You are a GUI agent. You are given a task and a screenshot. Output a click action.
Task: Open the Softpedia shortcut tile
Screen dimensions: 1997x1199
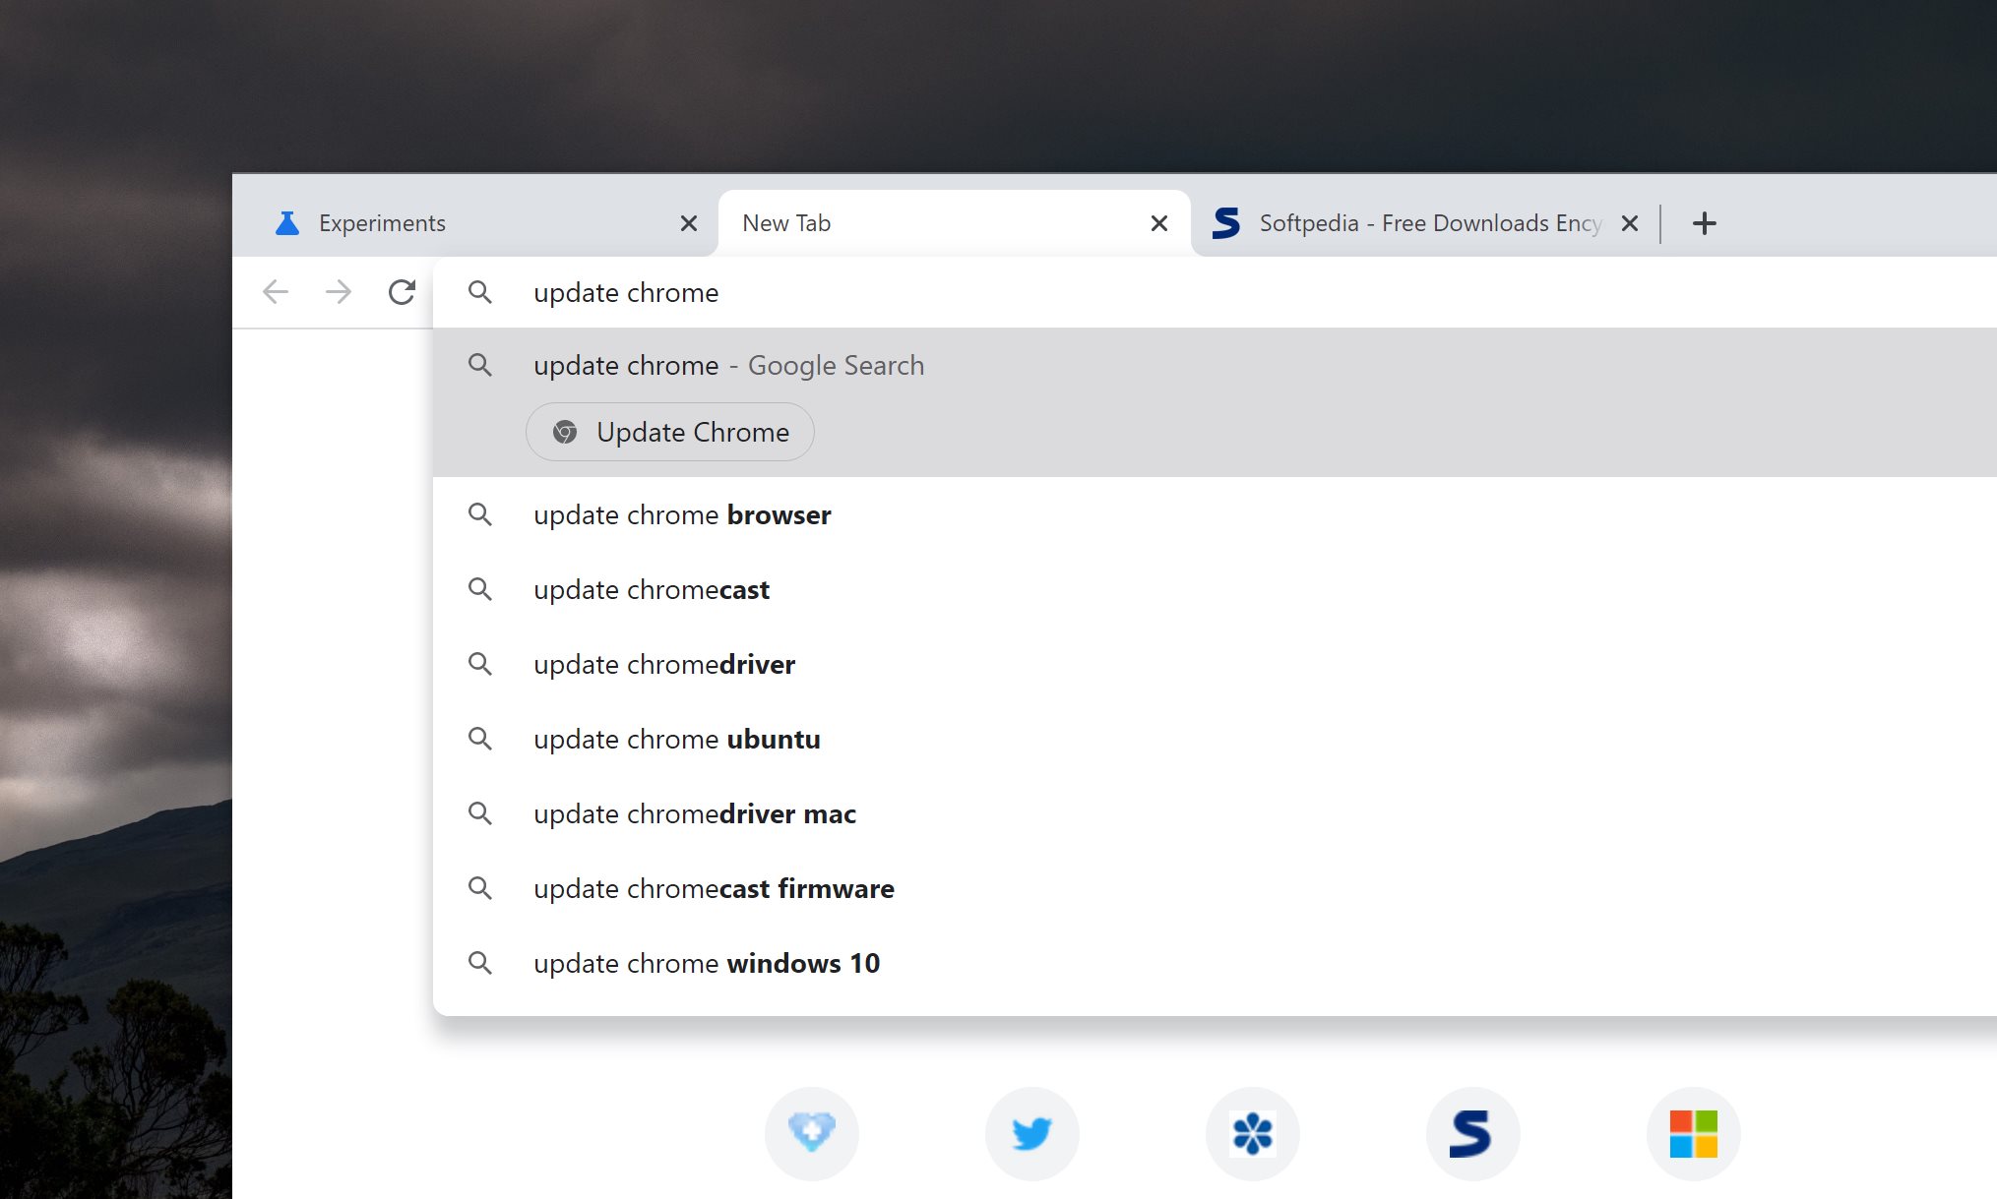tap(1472, 1133)
